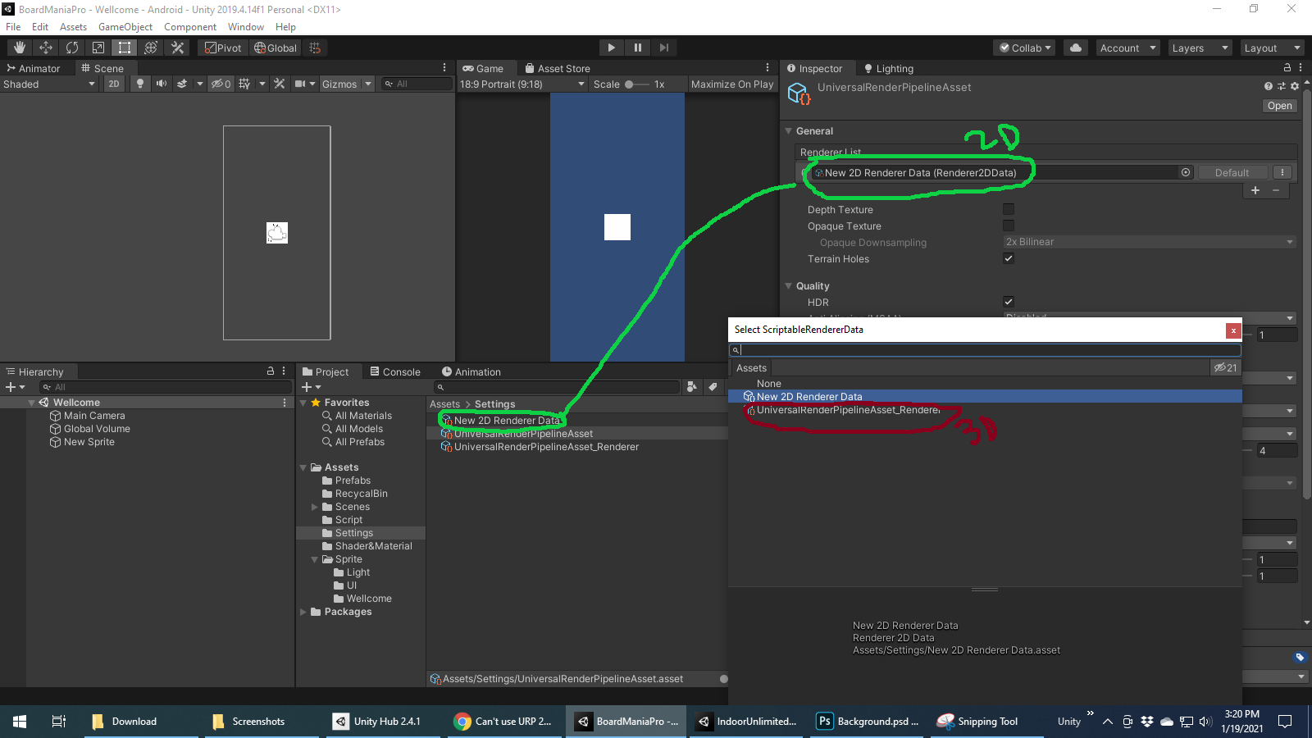The image size is (1312, 738).
Task: Select the Transform tool
Action: [x=151, y=48]
